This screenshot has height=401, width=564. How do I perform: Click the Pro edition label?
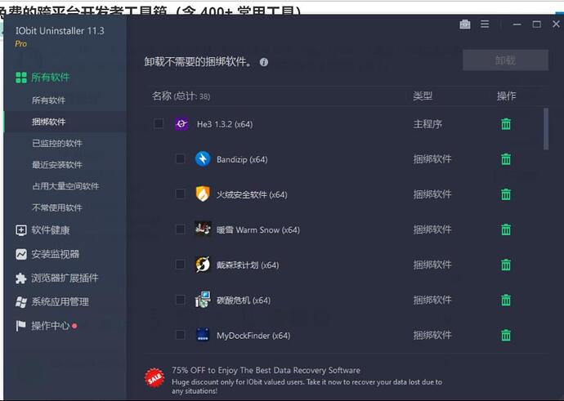coord(21,44)
